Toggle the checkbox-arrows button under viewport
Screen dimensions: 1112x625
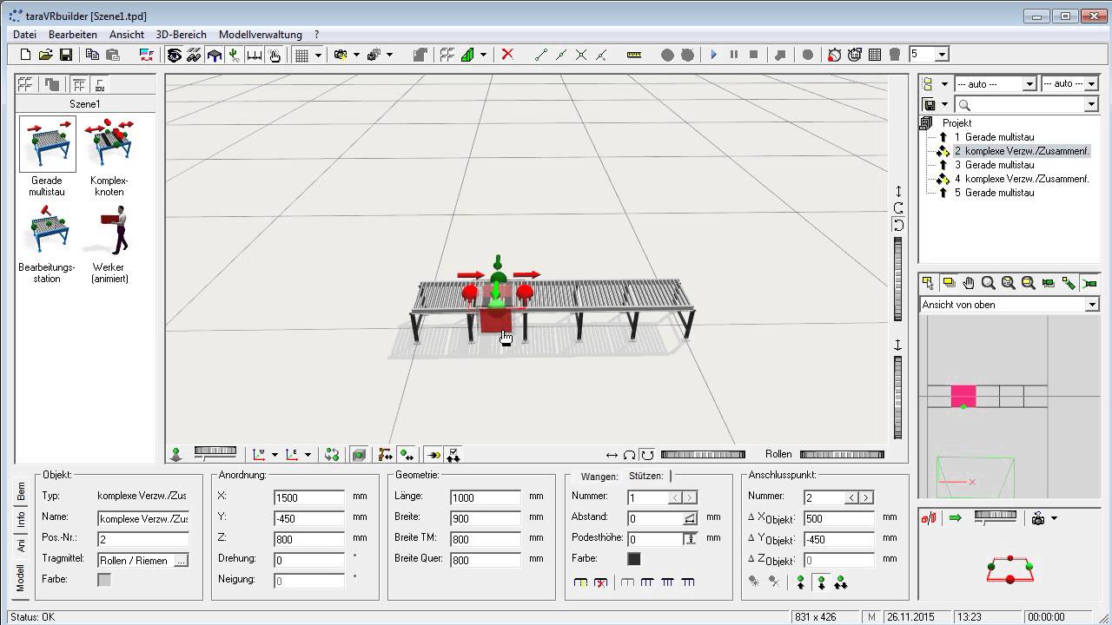[x=453, y=454]
